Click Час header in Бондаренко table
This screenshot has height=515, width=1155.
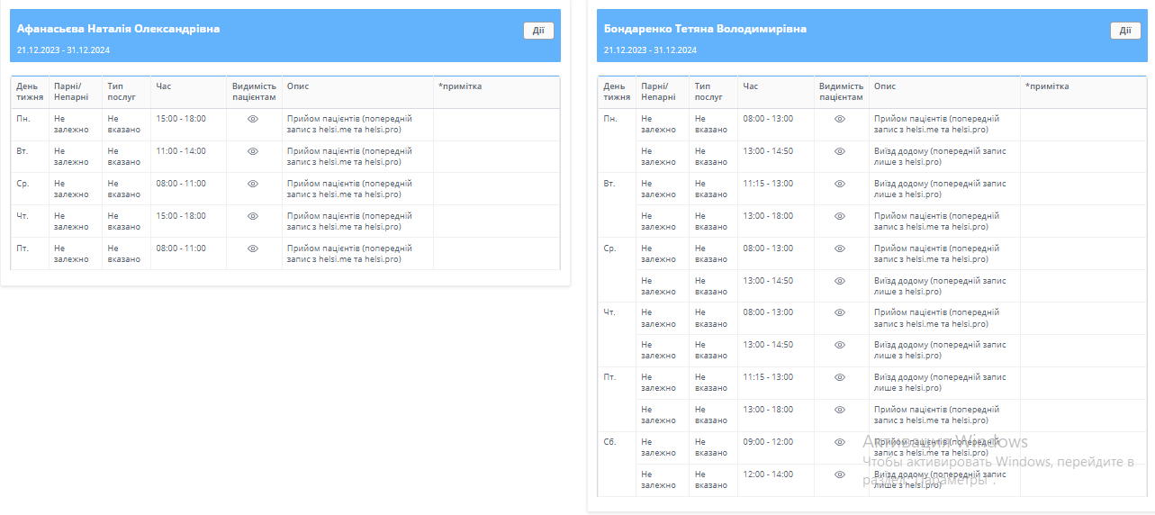(751, 86)
